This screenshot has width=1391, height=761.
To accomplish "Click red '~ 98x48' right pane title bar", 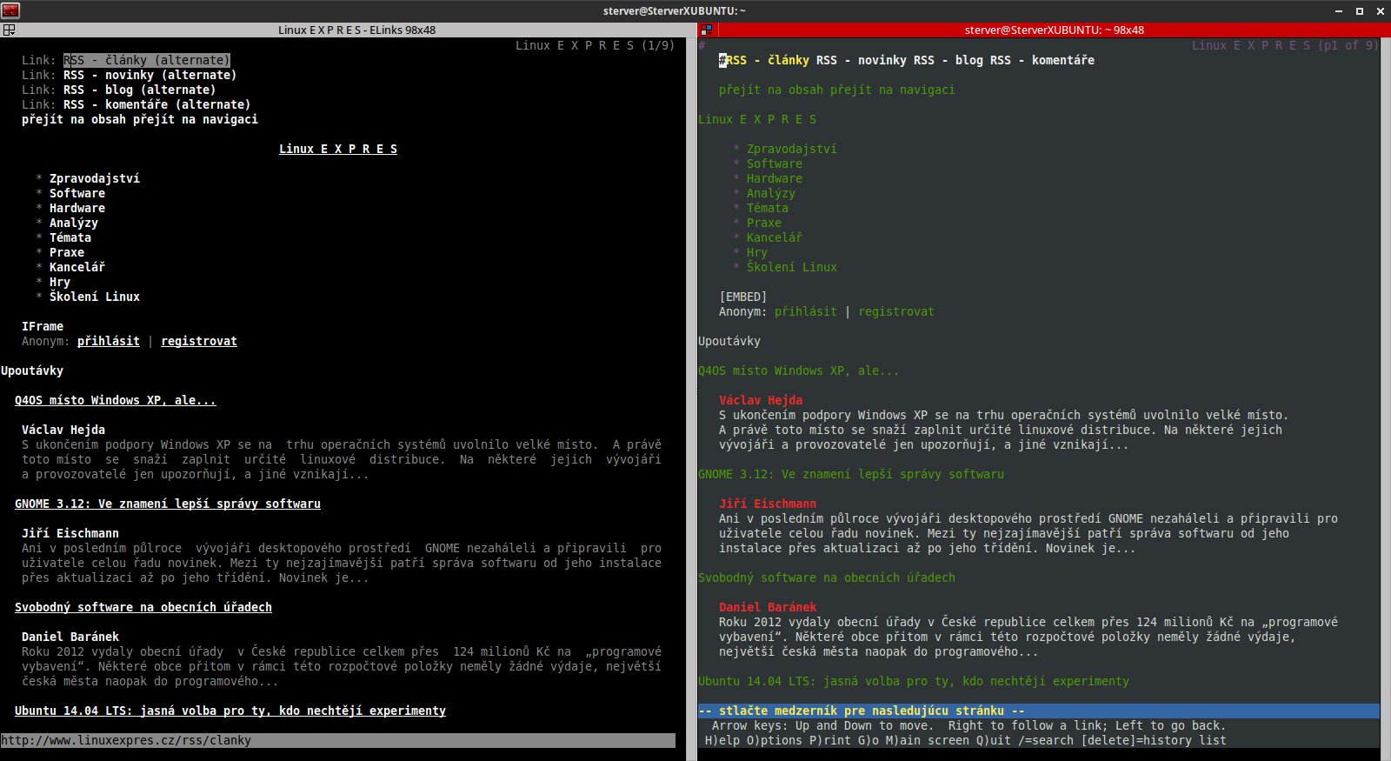I will click(1044, 30).
